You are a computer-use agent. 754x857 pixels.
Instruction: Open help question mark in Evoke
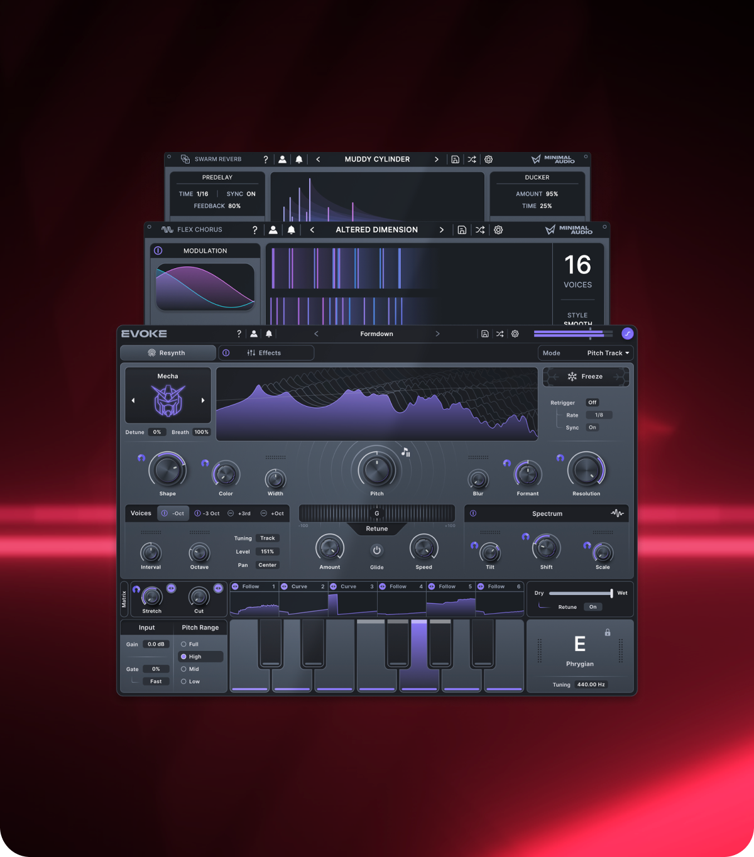239,334
